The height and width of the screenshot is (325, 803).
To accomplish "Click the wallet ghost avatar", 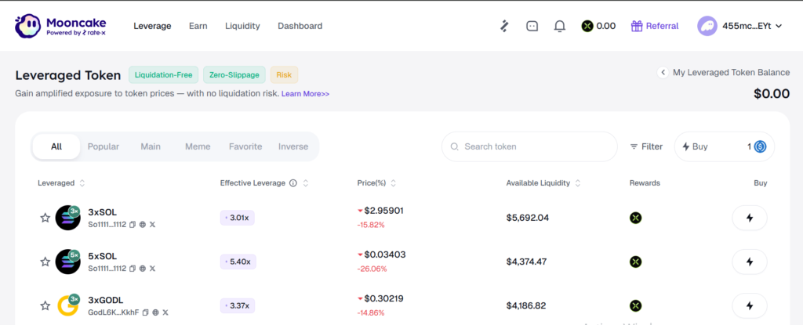I will (x=707, y=26).
